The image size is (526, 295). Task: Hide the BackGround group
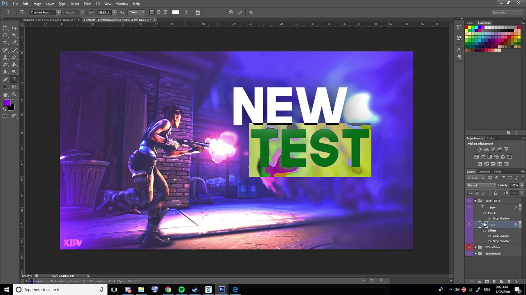[x=469, y=254]
